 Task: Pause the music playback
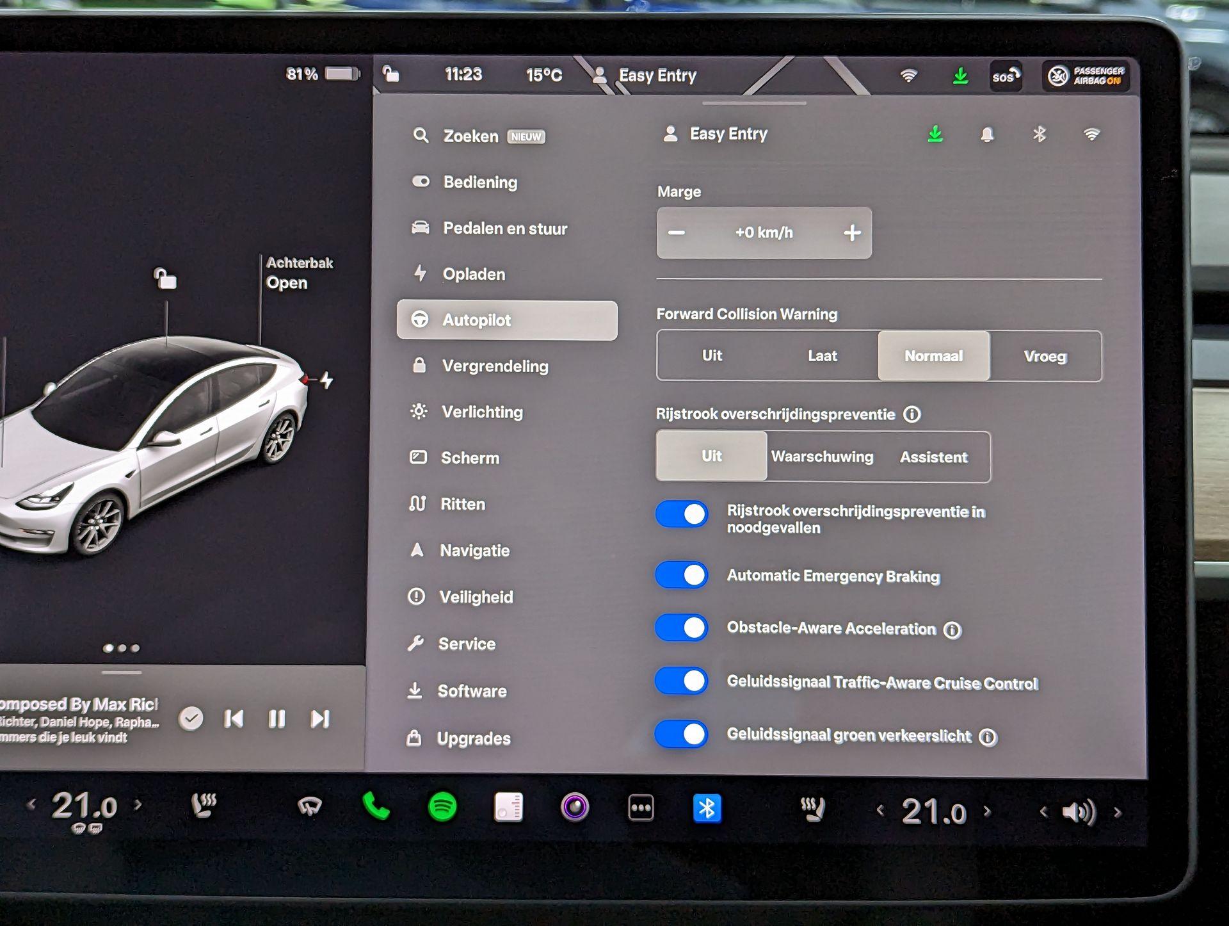[x=277, y=719]
